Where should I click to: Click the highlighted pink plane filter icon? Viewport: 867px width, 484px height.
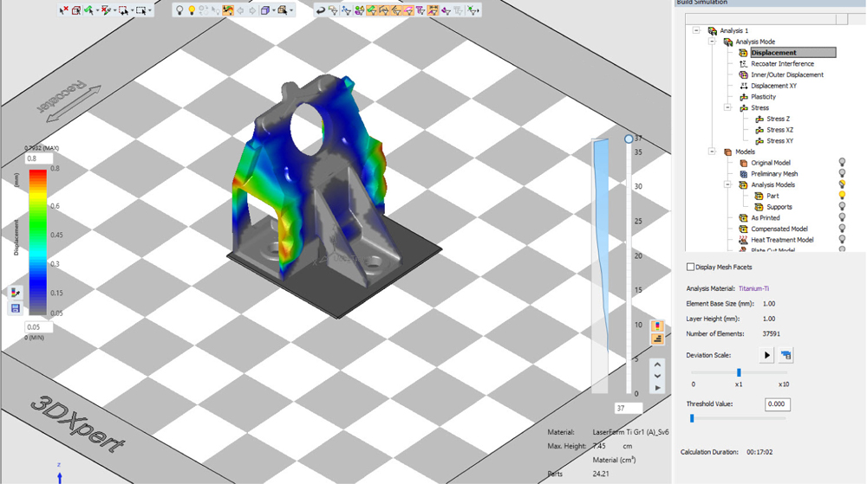[408, 10]
